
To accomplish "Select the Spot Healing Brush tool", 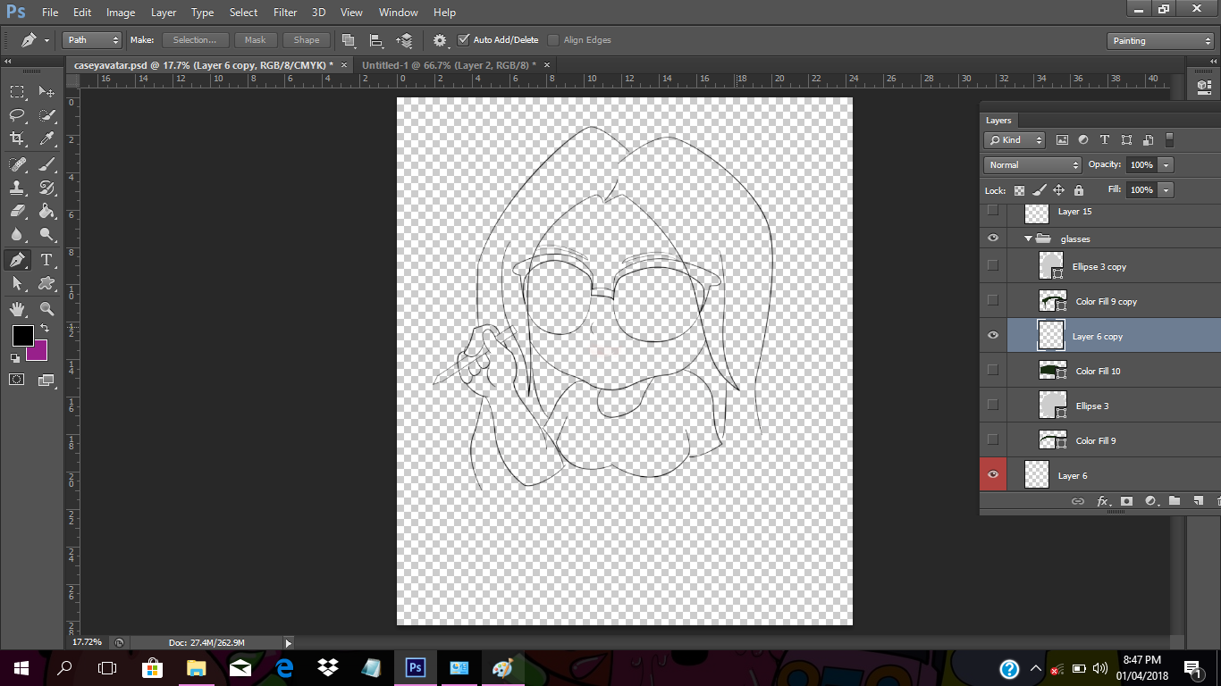I will (x=17, y=164).
